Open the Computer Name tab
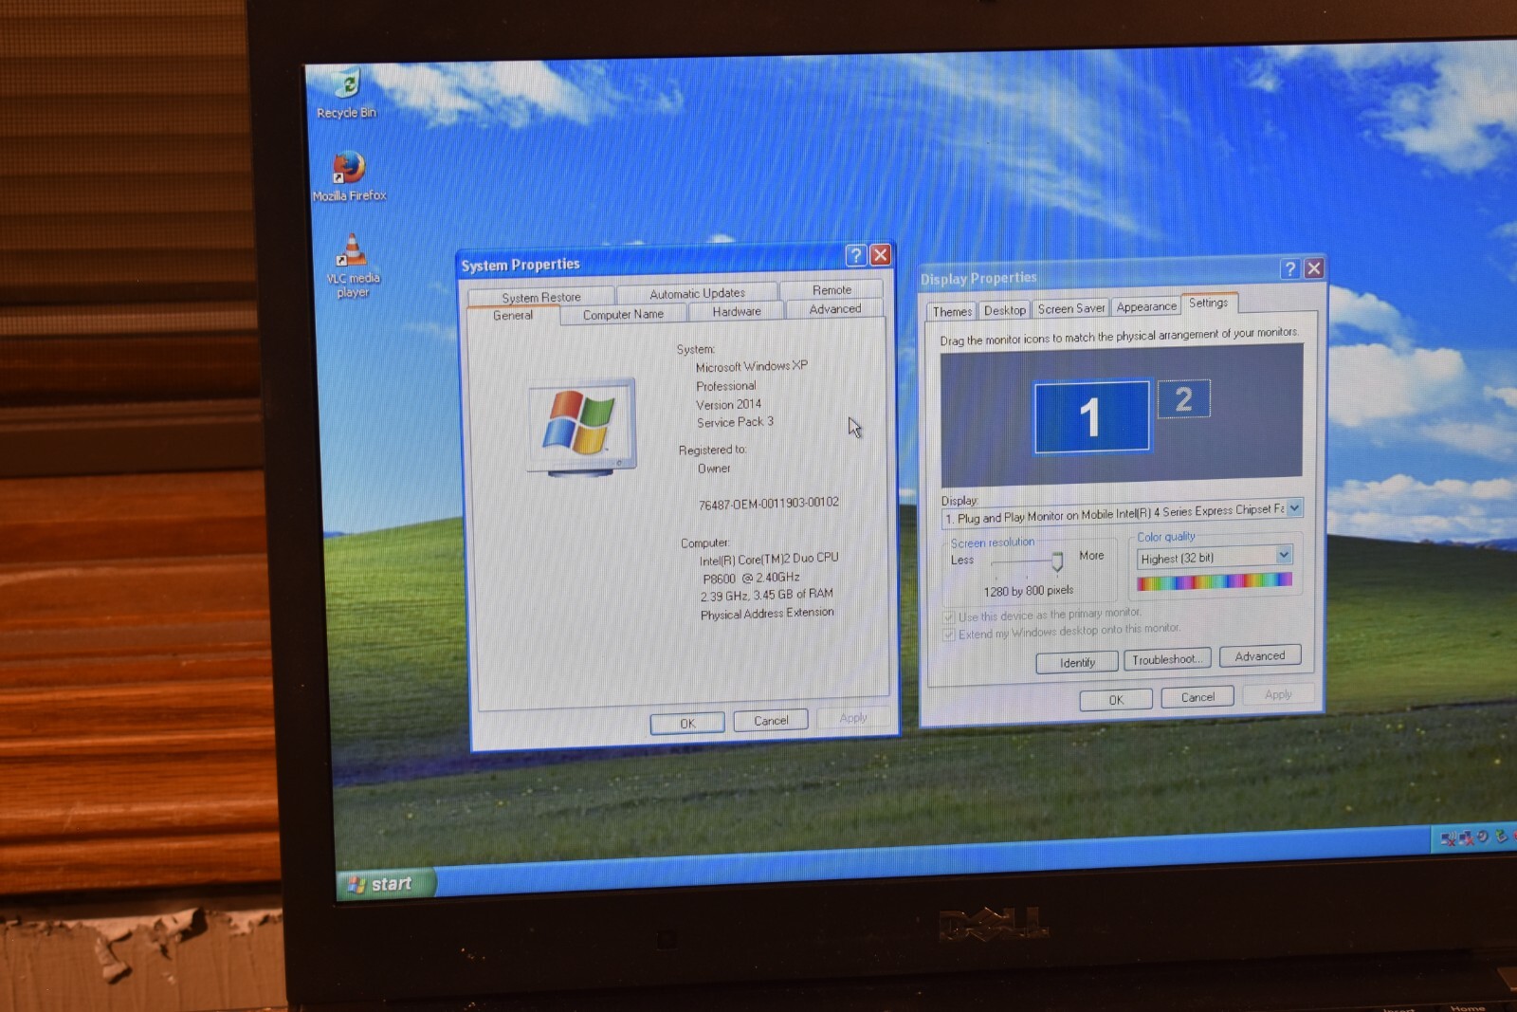1517x1012 pixels. [623, 315]
